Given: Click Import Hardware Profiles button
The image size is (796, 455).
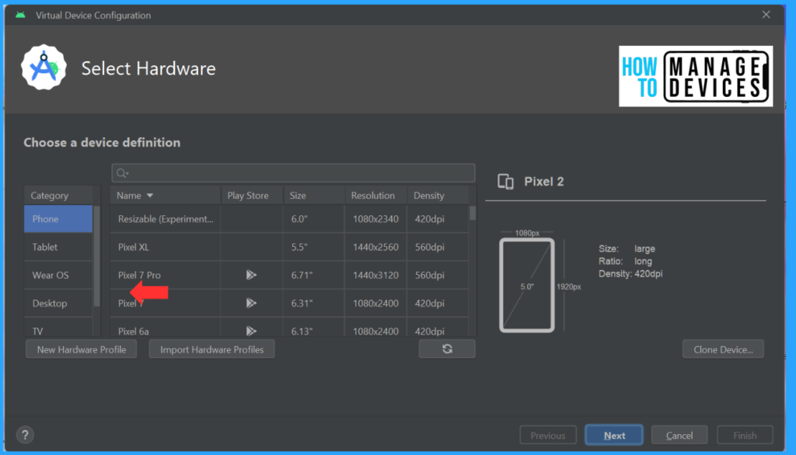Looking at the screenshot, I should coord(211,349).
